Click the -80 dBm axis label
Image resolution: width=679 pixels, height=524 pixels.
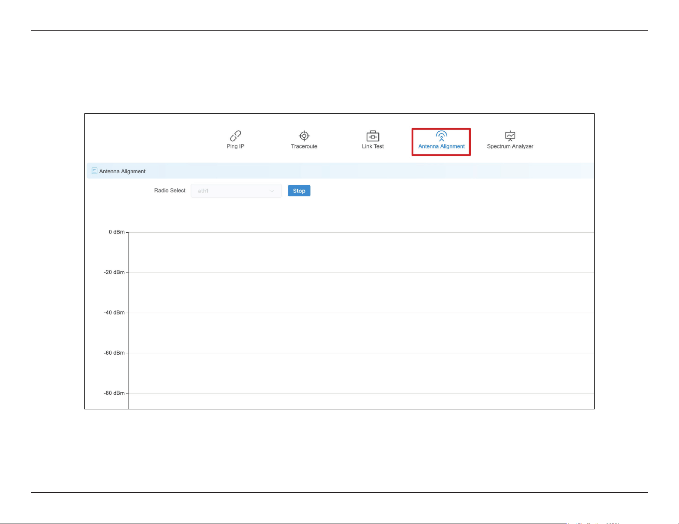pos(114,393)
